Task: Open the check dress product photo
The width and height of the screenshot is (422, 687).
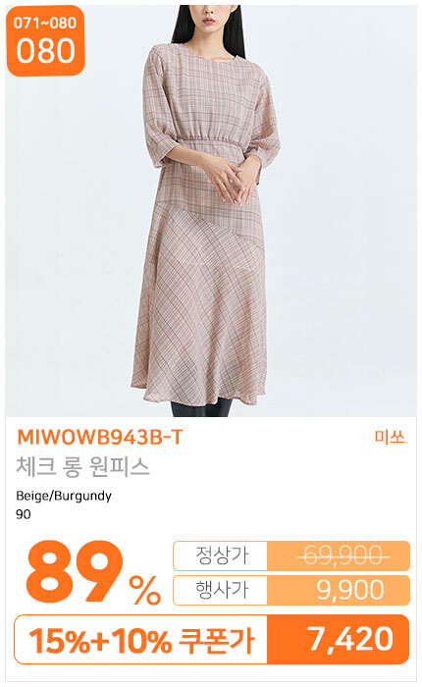Action: click(x=211, y=211)
